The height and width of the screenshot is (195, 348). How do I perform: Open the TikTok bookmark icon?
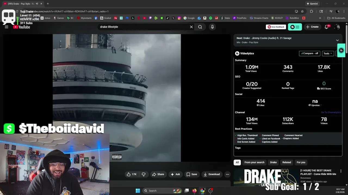tap(167, 18)
